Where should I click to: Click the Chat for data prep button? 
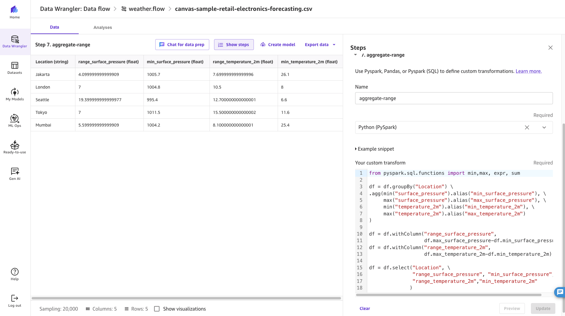pos(182,45)
